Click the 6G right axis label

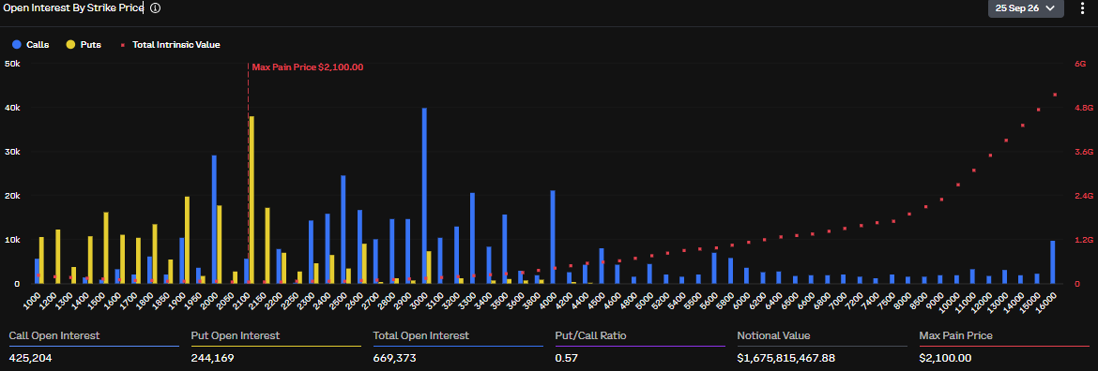[1080, 64]
